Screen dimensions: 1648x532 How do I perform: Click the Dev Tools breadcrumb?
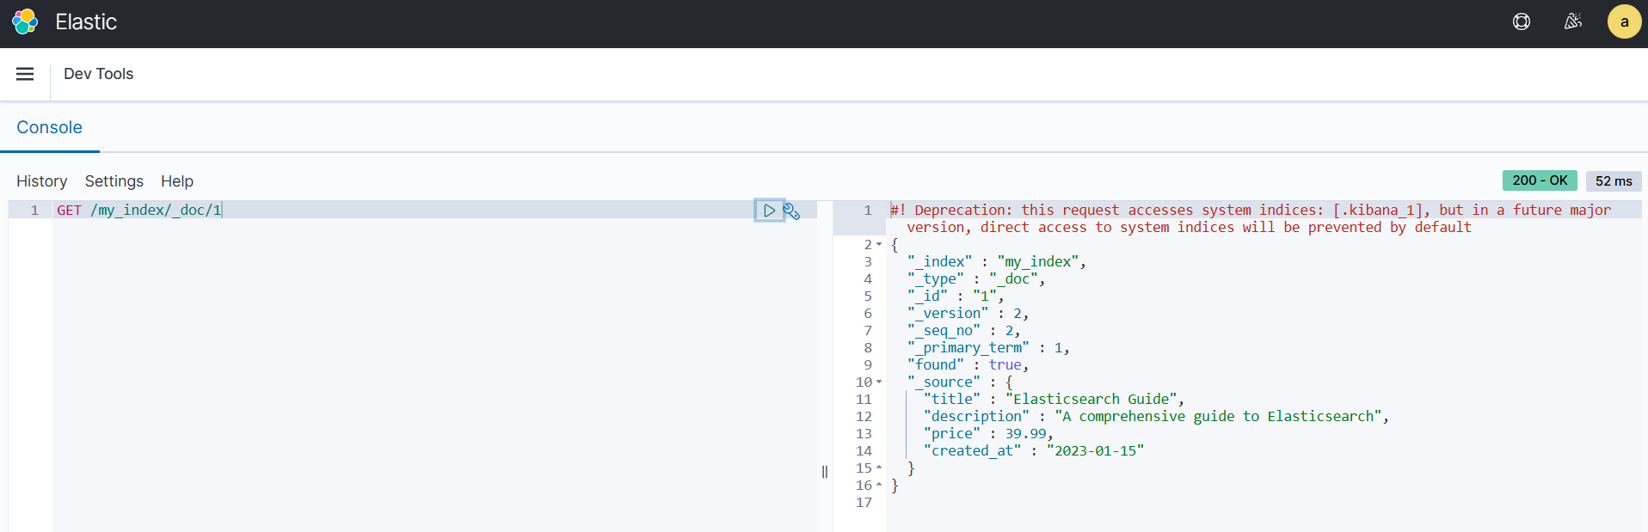99,74
